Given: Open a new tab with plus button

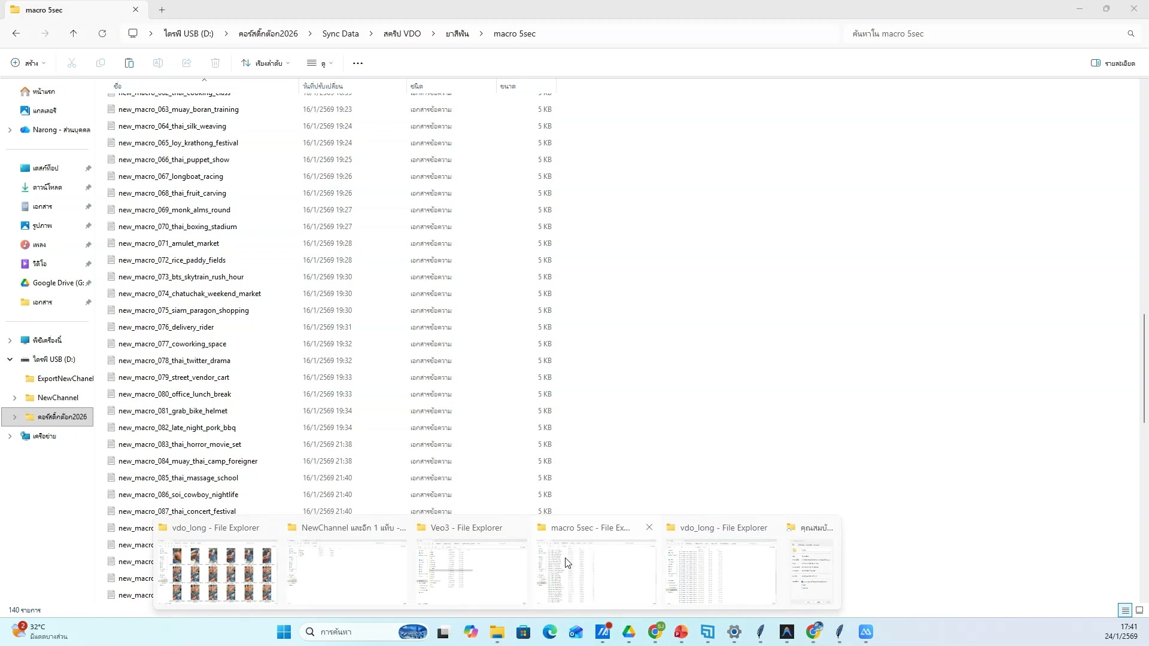Looking at the screenshot, I should click(x=162, y=10).
